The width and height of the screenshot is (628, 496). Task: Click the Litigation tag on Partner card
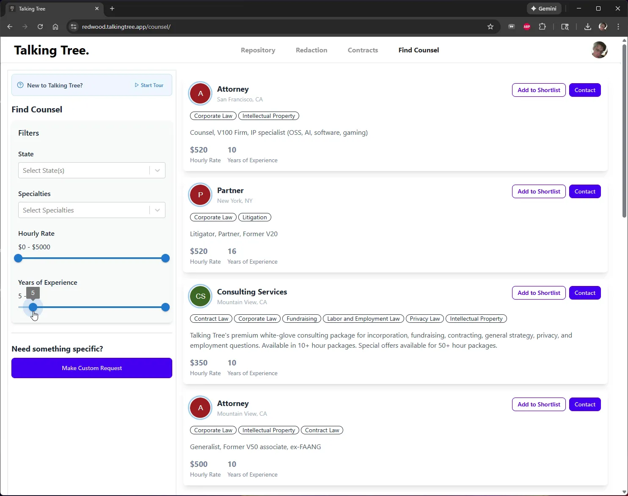click(255, 217)
